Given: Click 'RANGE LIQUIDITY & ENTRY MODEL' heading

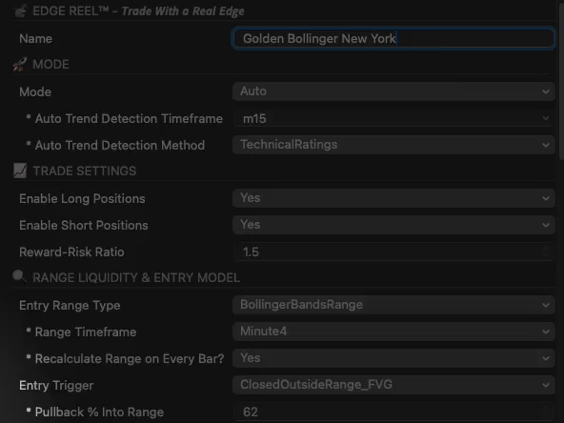Looking at the screenshot, I should click(x=136, y=277).
